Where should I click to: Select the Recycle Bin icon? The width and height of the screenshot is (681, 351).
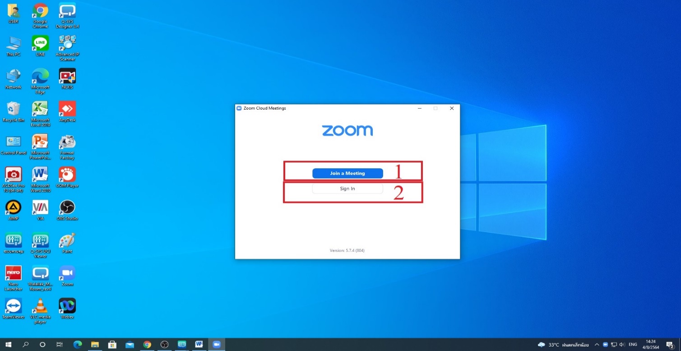[14, 112]
